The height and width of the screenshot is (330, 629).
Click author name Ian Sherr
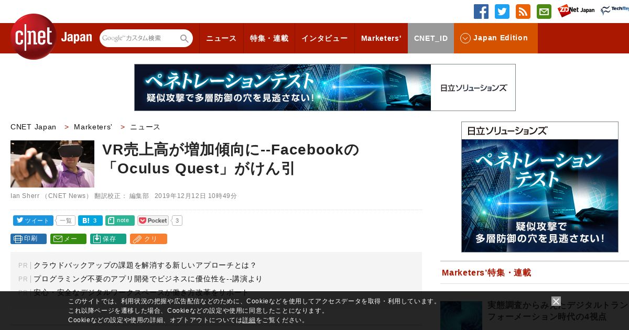pos(25,196)
